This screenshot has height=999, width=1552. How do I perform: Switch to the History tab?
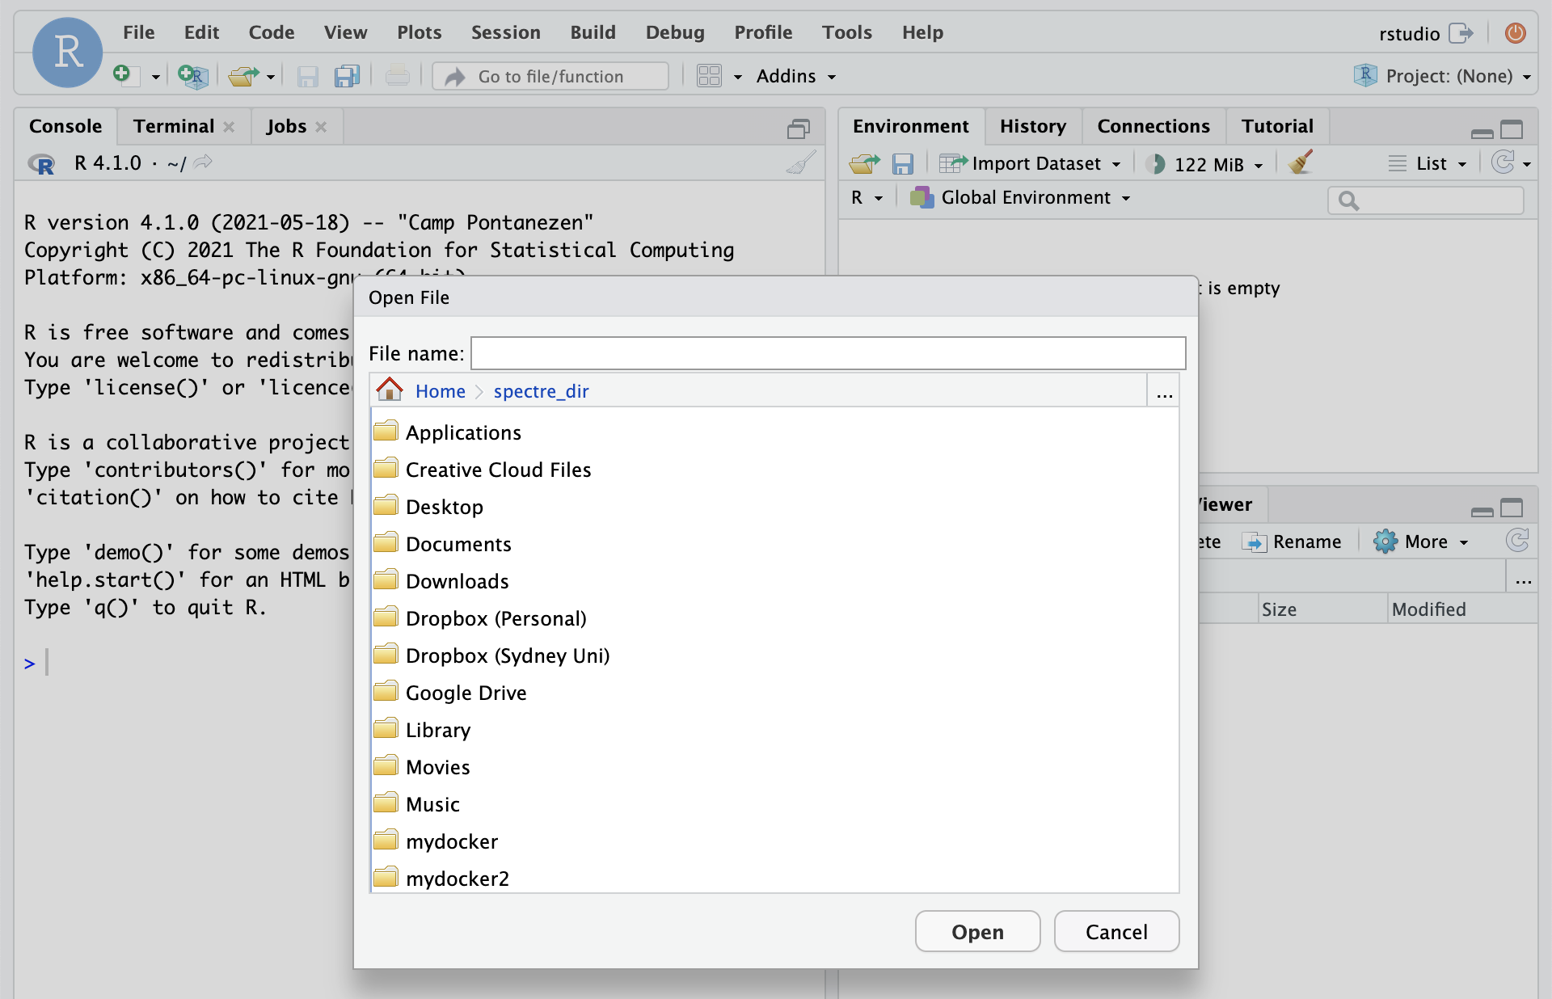click(1032, 126)
